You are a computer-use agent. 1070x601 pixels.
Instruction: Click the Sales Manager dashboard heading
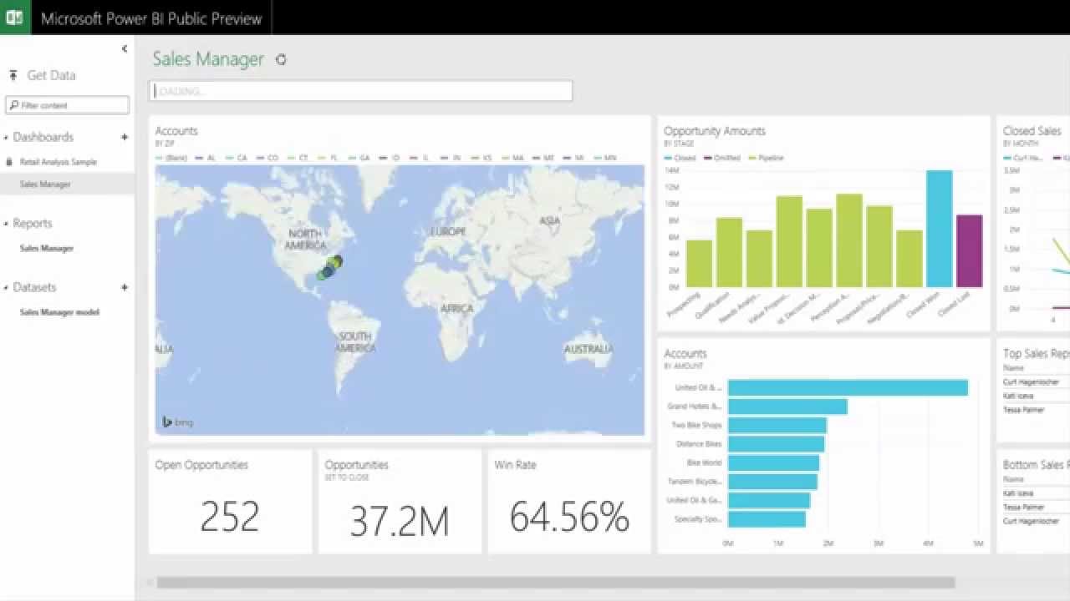[208, 59]
